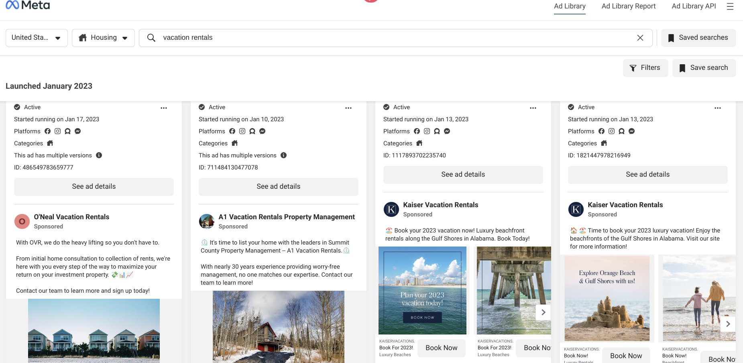Image resolution: width=743 pixels, height=363 pixels.
Task: Click Kaiser avatar in fourth ad card
Action: tap(576, 209)
